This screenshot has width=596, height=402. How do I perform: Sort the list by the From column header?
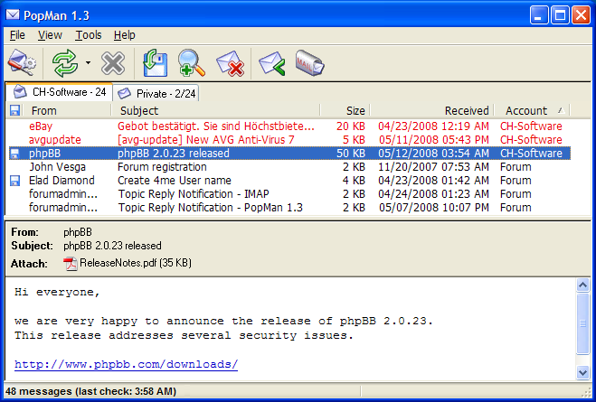[67, 110]
